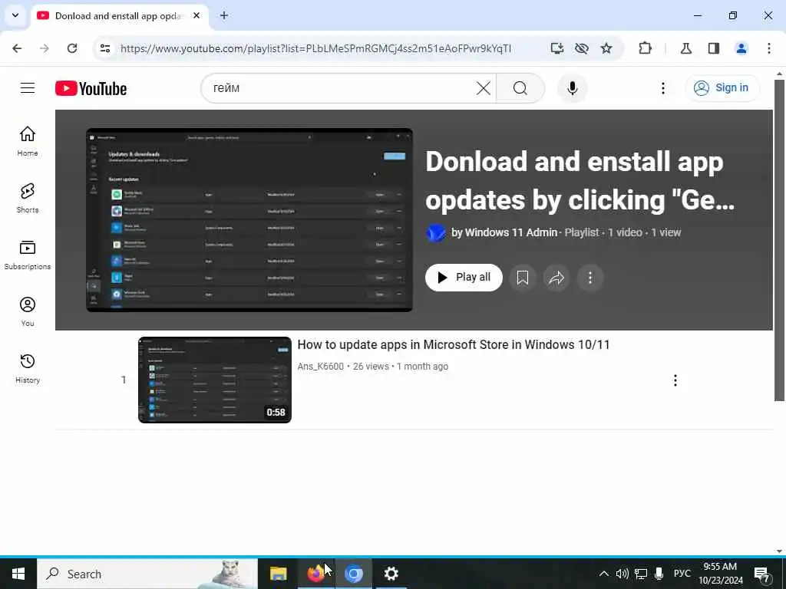Viewport: 786px width, 589px height.
Task: Open video thumbnail with 0:58 duration
Action: (x=215, y=380)
